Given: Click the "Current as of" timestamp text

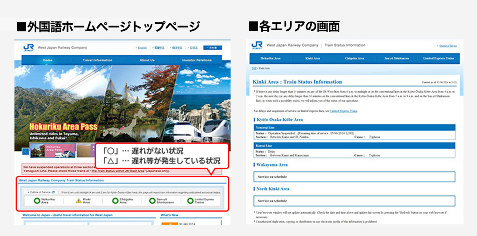Looking at the screenshot, I should (x=439, y=82).
